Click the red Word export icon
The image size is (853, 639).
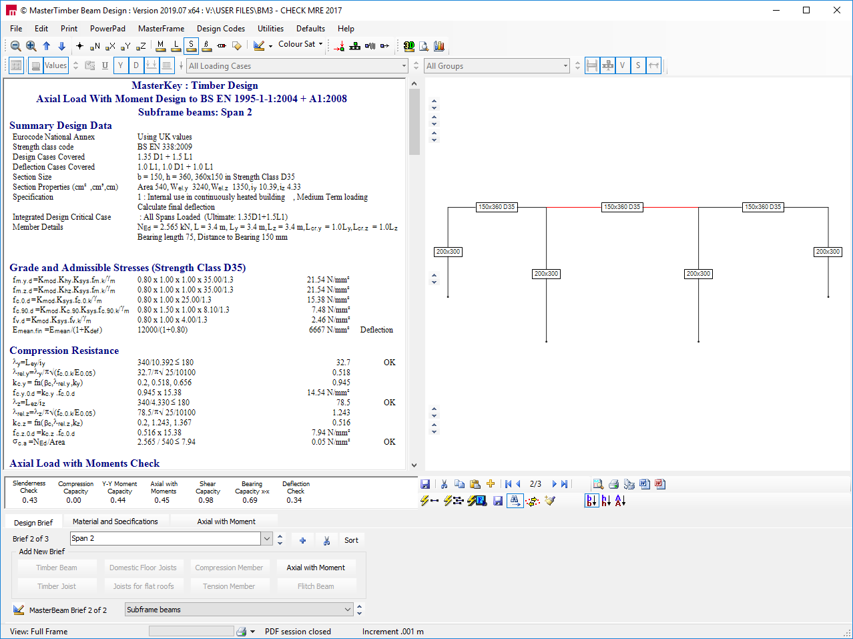[659, 484]
